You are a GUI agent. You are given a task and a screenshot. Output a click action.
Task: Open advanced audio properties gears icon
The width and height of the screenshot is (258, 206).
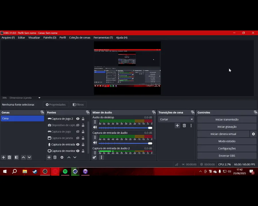coord(94,157)
